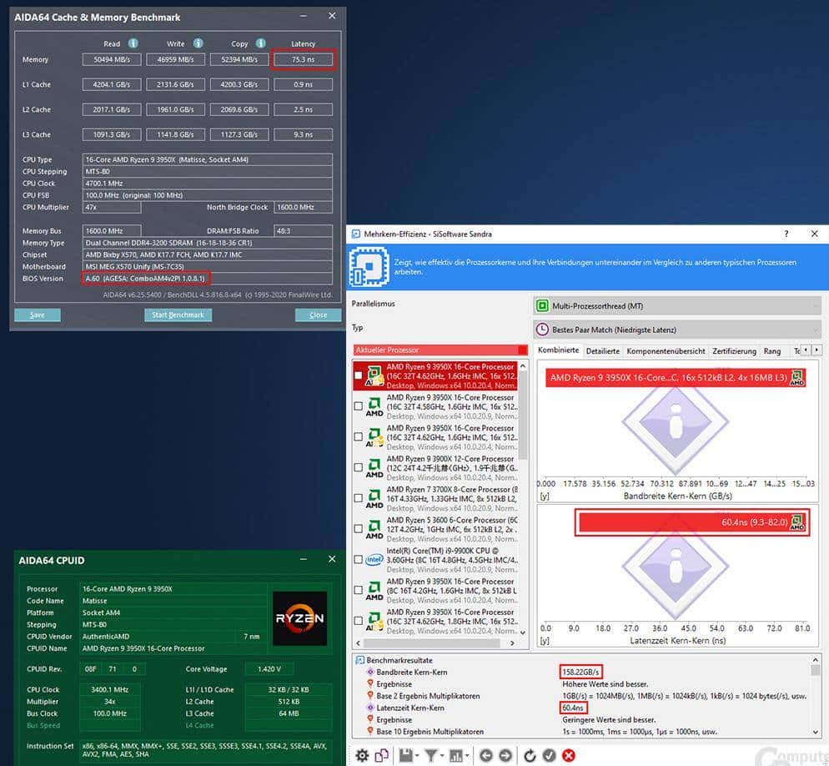Toggle checkbox for Ryzen 5 3600 6-Core entry
Screen dimensions: 829x766
[x=358, y=528]
